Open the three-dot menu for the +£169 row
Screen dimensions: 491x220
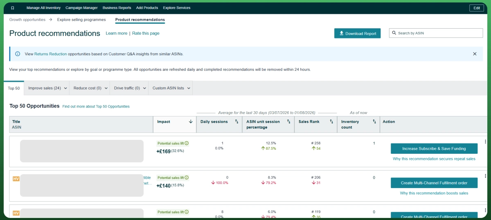pyautogui.click(x=485, y=142)
